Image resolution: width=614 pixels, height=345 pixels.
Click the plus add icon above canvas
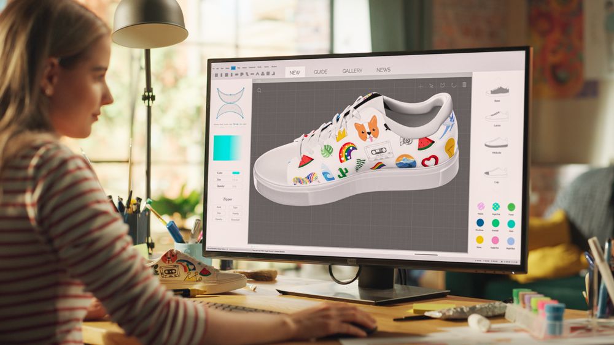pyautogui.click(x=421, y=86)
